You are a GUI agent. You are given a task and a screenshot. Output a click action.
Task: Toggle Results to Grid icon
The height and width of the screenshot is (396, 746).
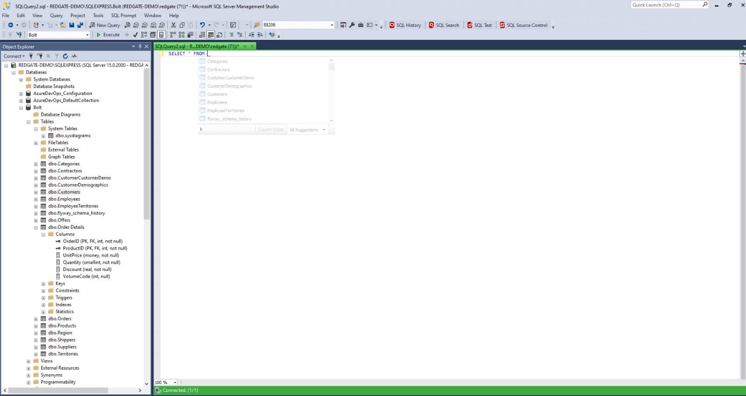pos(210,35)
